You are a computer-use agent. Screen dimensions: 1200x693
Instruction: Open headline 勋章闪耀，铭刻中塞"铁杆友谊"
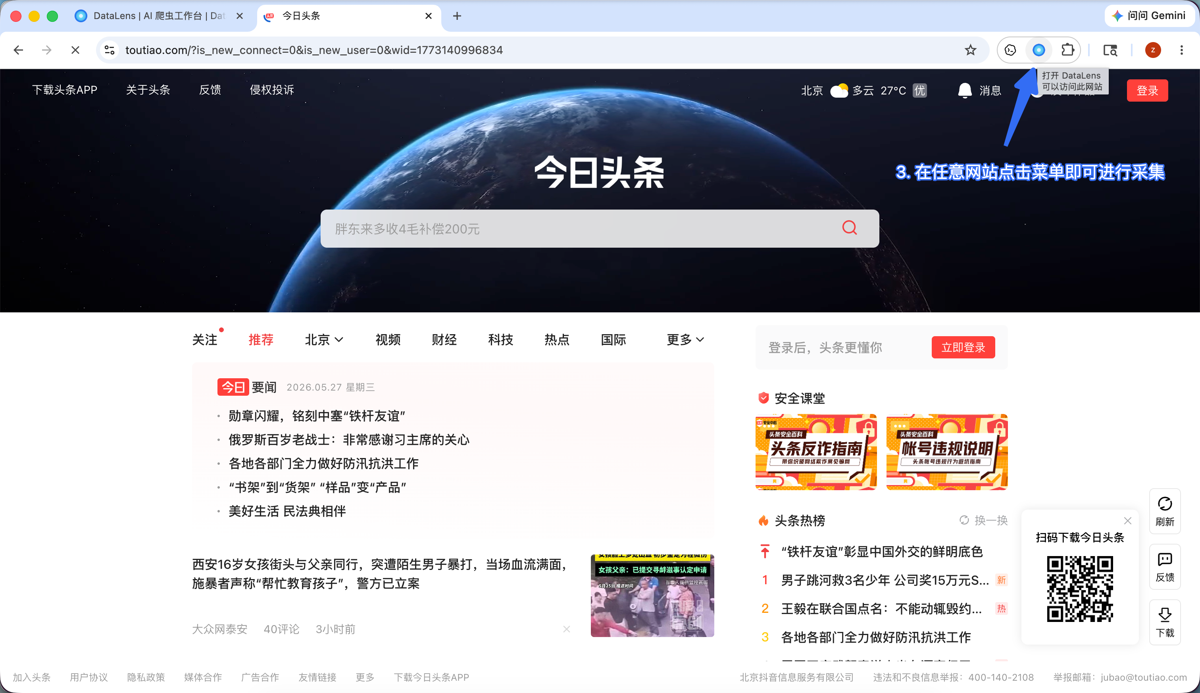tap(317, 416)
